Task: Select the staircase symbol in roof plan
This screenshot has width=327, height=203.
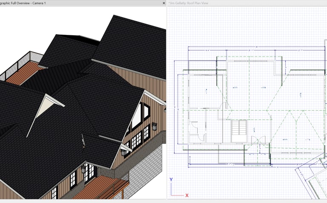Action: (x=239, y=131)
